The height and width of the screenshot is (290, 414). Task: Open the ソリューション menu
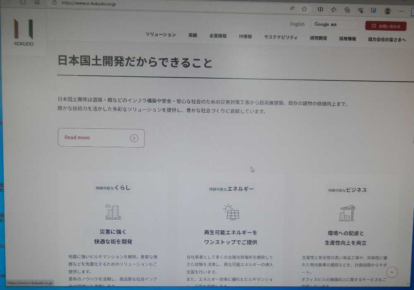coord(161,35)
